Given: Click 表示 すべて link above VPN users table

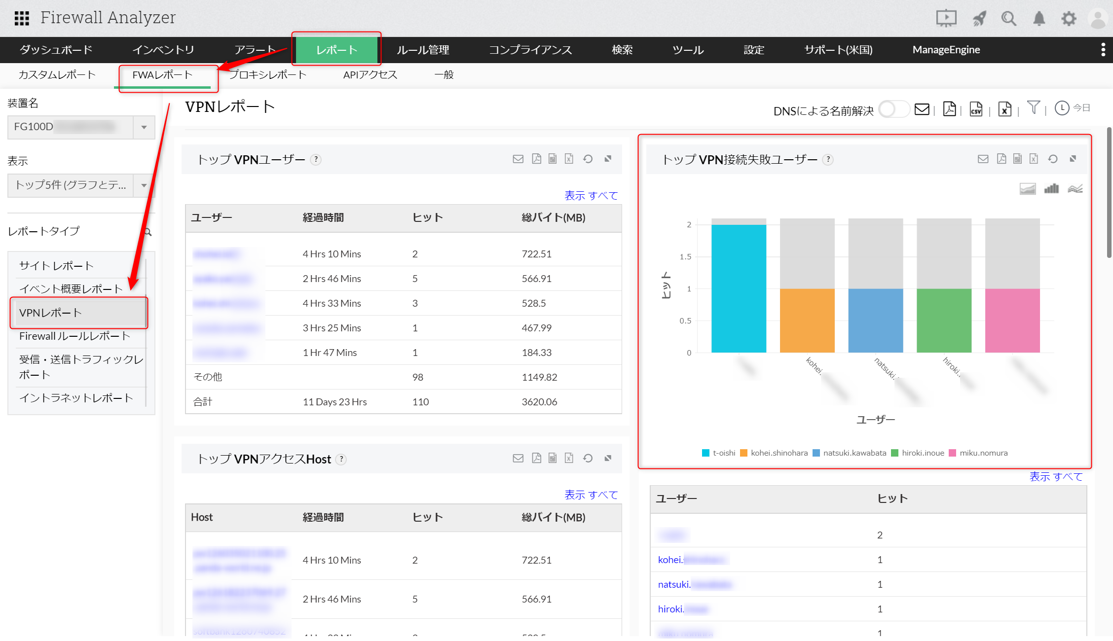Looking at the screenshot, I should (591, 195).
